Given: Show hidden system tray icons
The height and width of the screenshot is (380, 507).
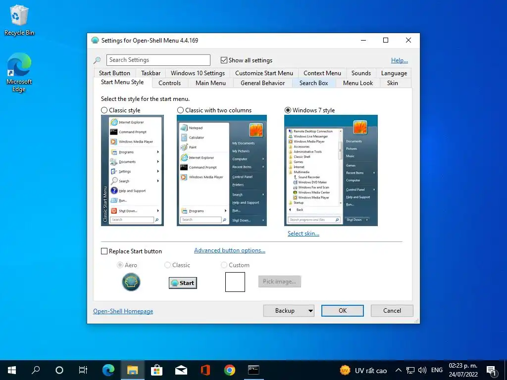Looking at the screenshot, I should 399,370.
